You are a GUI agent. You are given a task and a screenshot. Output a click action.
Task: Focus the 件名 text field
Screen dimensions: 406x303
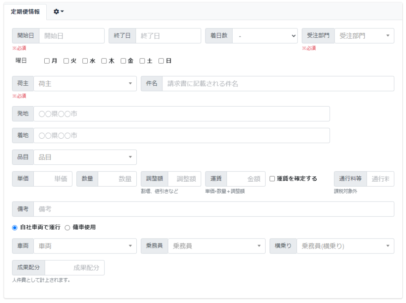[278, 84]
